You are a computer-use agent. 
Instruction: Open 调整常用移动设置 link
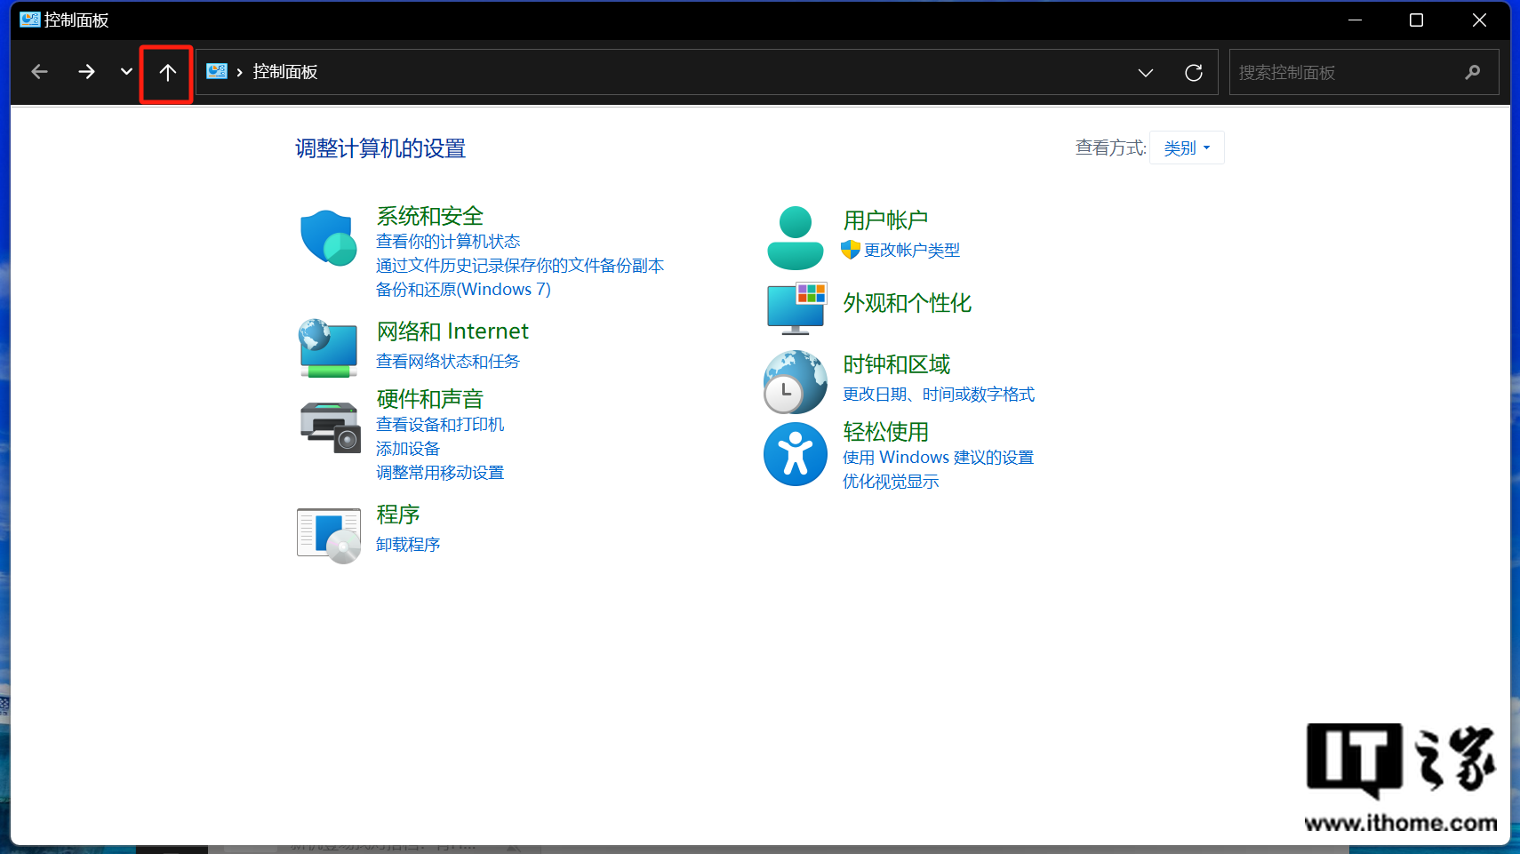pyautogui.click(x=440, y=473)
